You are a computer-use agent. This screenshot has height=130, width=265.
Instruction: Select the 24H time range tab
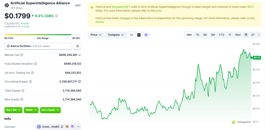tap(189, 35)
